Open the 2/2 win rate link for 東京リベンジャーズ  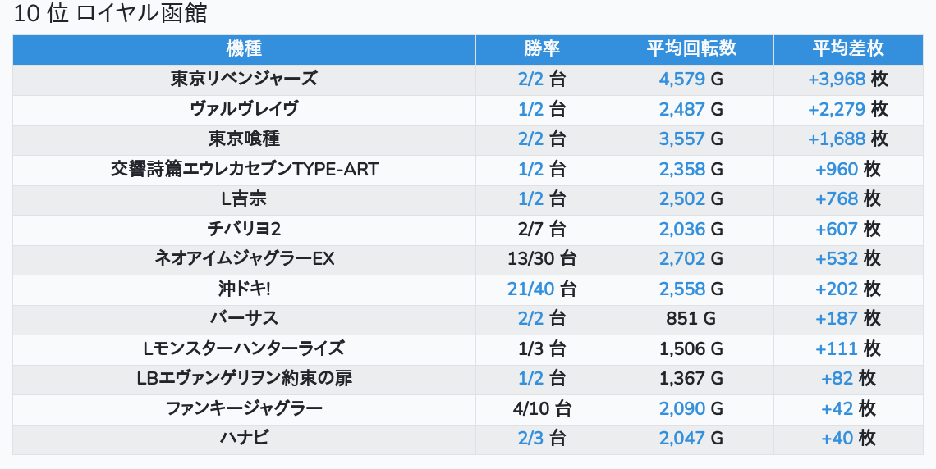pyautogui.click(x=530, y=80)
